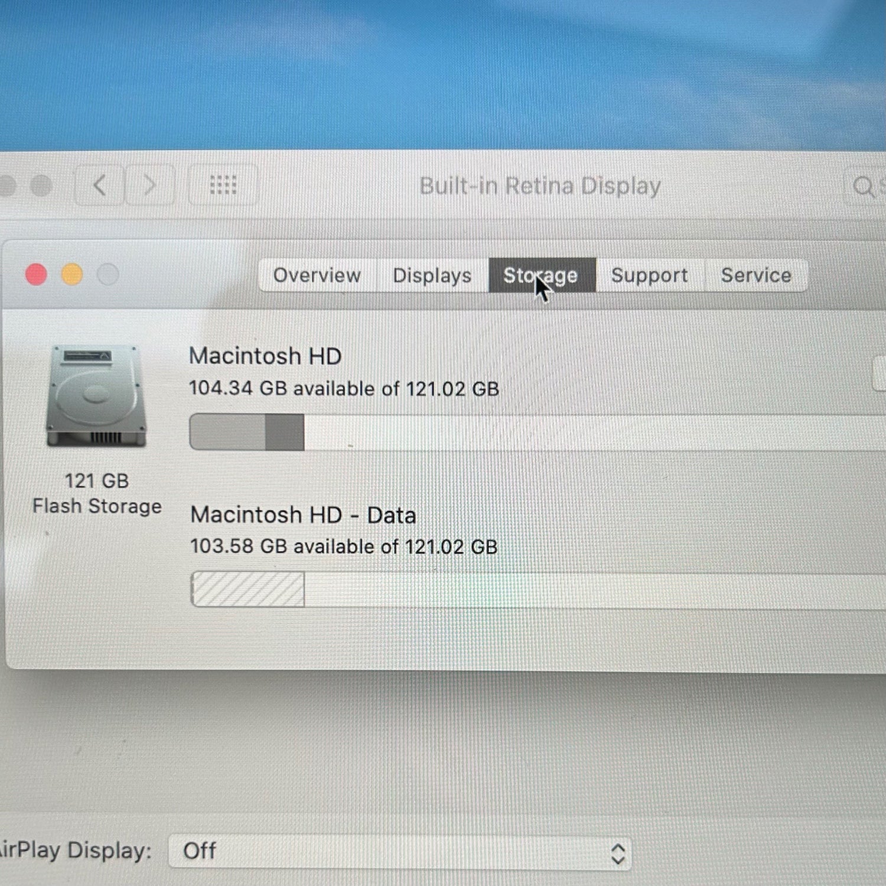The width and height of the screenshot is (886, 886).
Task: Open the Displays tab
Action: (x=432, y=275)
